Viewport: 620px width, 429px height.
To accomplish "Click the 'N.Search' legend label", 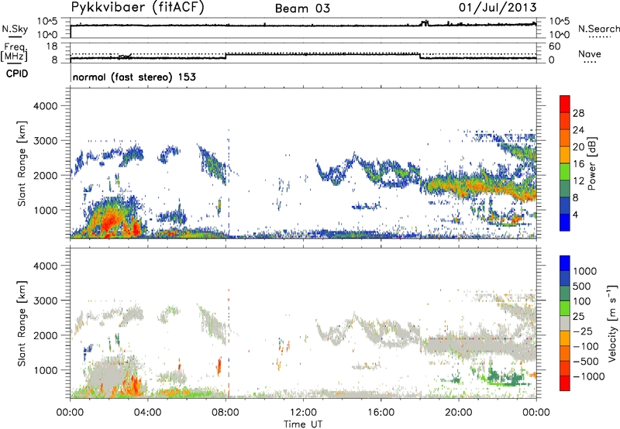I will (x=598, y=29).
